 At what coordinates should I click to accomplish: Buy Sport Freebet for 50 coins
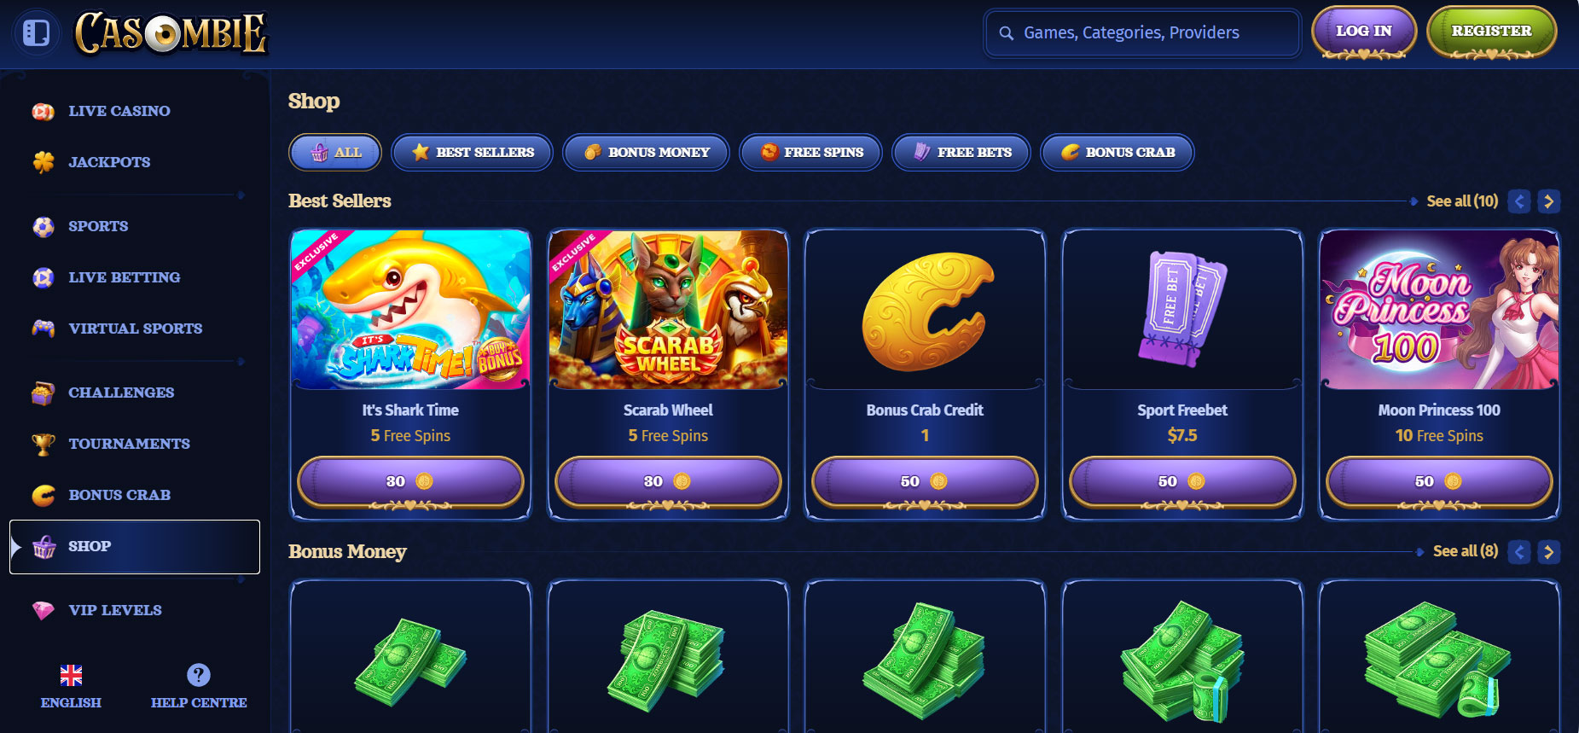pyautogui.click(x=1181, y=482)
